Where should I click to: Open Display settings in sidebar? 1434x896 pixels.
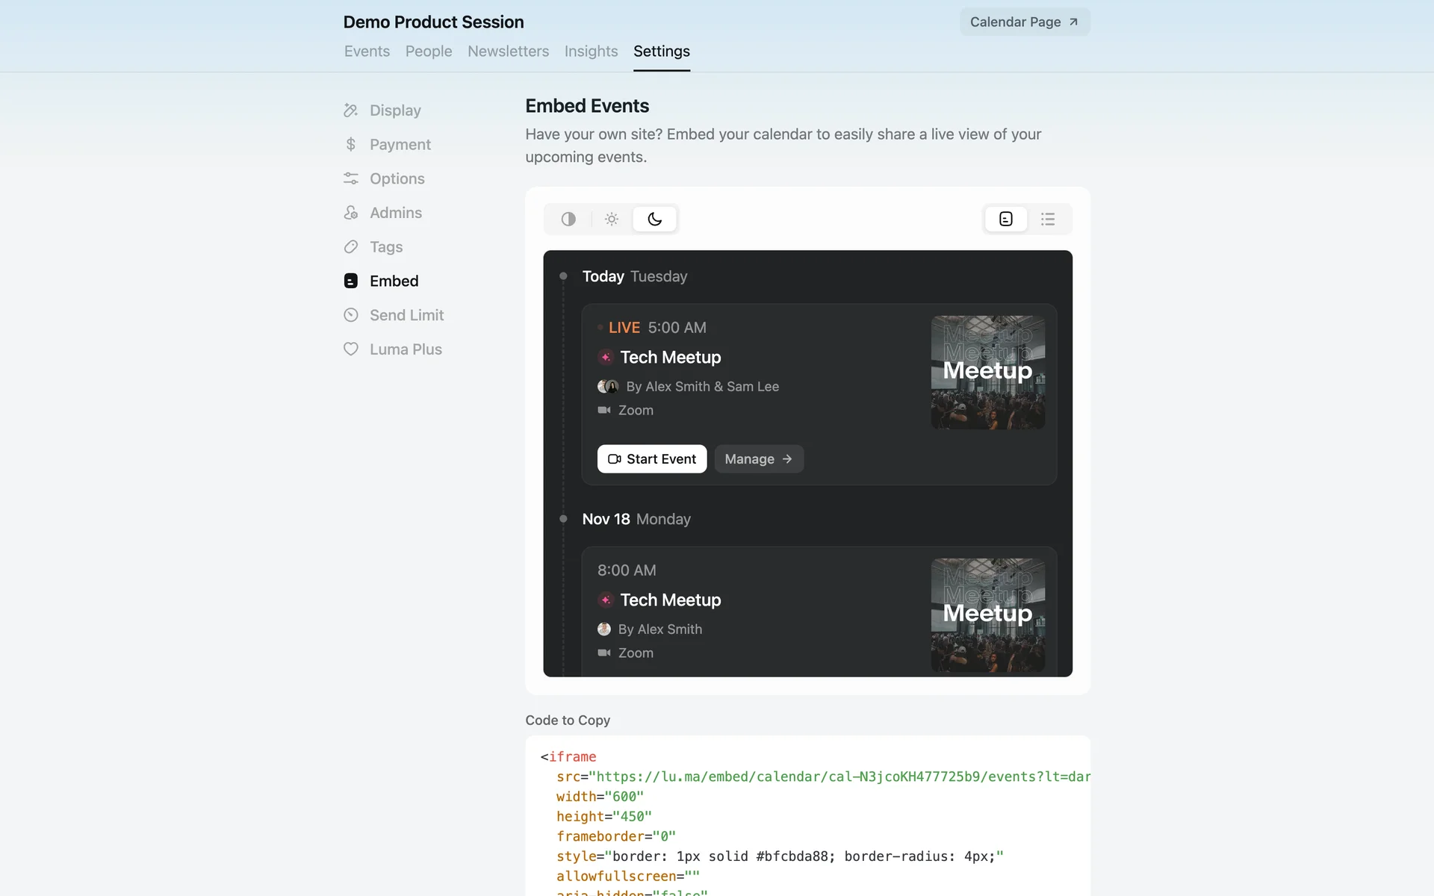click(x=395, y=111)
